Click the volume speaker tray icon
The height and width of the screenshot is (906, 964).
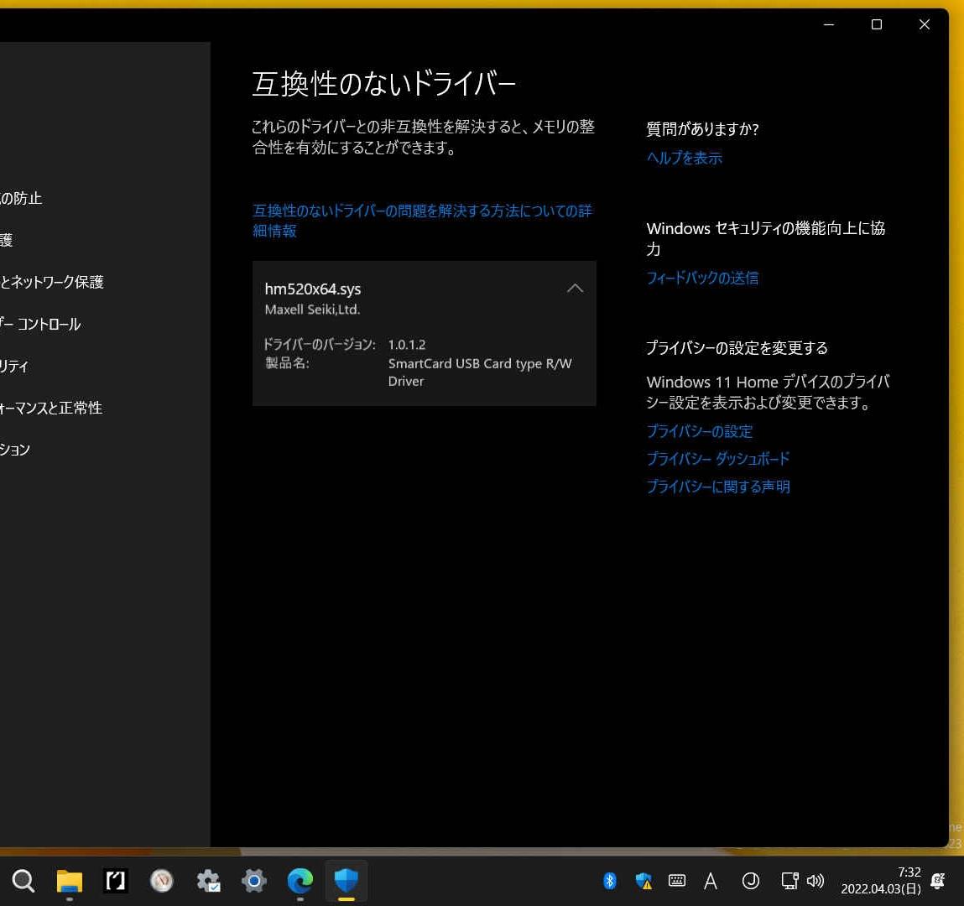pyautogui.click(x=815, y=881)
